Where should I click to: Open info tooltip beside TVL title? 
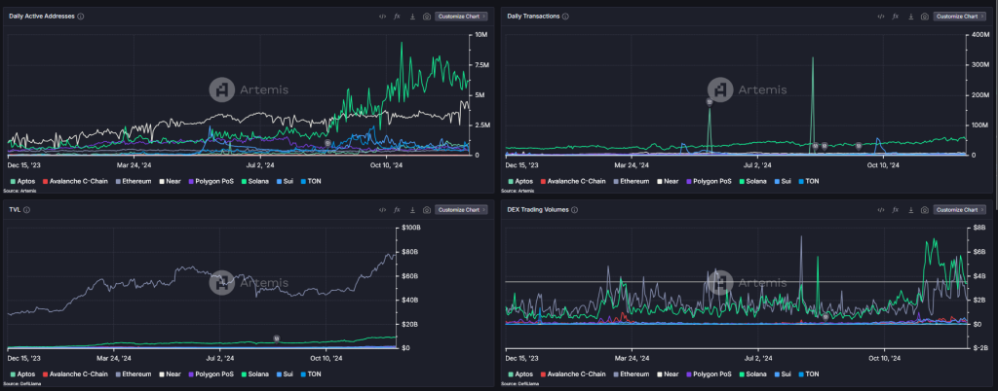[26, 209]
